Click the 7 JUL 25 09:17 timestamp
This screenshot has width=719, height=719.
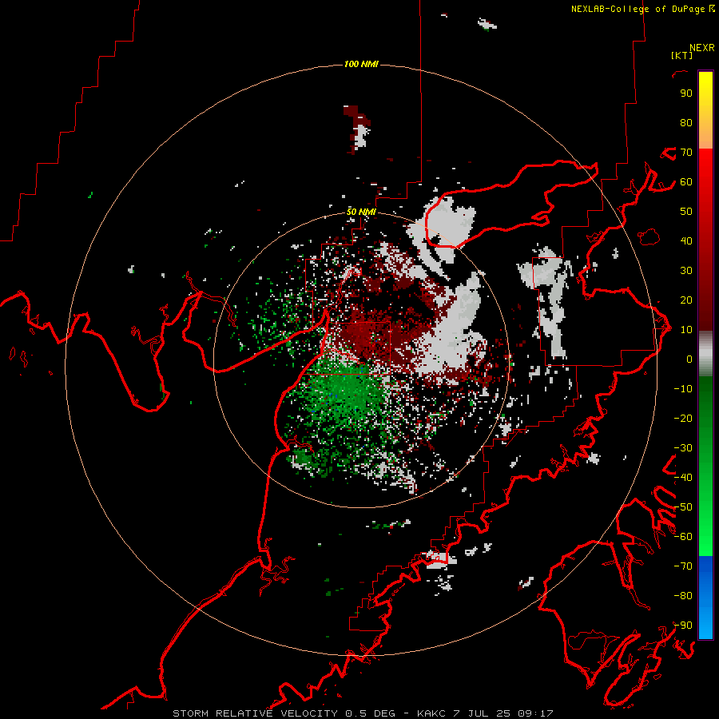(x=503, y=713)
